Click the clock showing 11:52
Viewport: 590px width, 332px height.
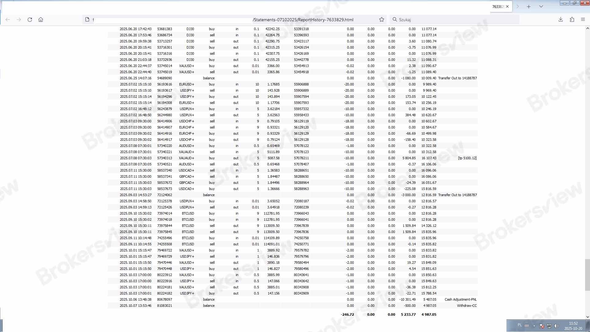point(573,326)
